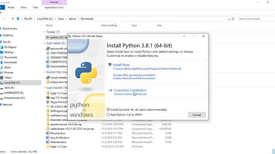Select sqldeveloper-19.2.1 zip file
Viewport: 275px width, 154px height.
tap(72, 129)
